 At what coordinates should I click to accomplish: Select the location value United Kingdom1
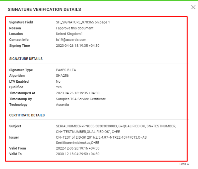69,34
